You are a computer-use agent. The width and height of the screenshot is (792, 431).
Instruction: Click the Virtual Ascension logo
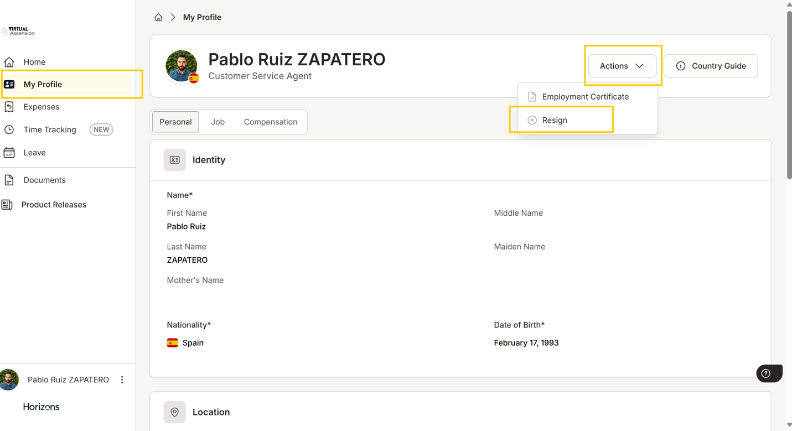19,31
